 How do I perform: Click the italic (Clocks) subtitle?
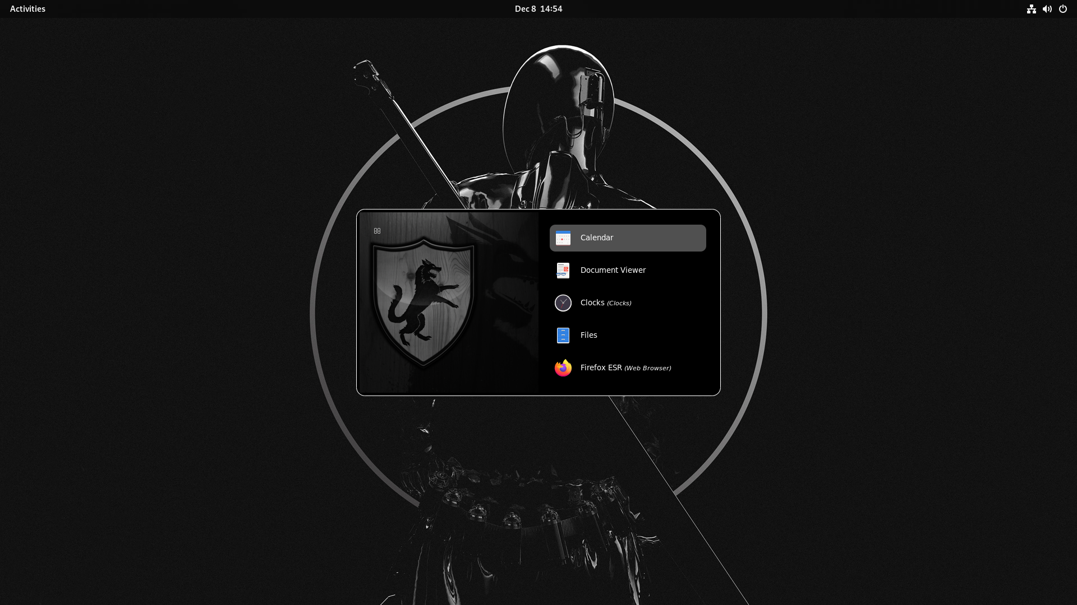pos(619,304)
